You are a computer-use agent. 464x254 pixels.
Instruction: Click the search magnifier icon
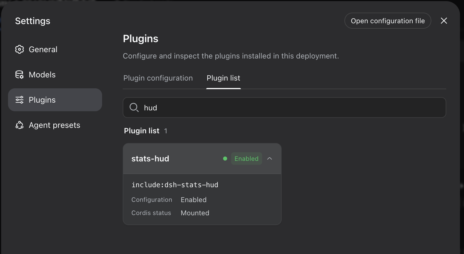pyautogui.click(x=134, y=108)
